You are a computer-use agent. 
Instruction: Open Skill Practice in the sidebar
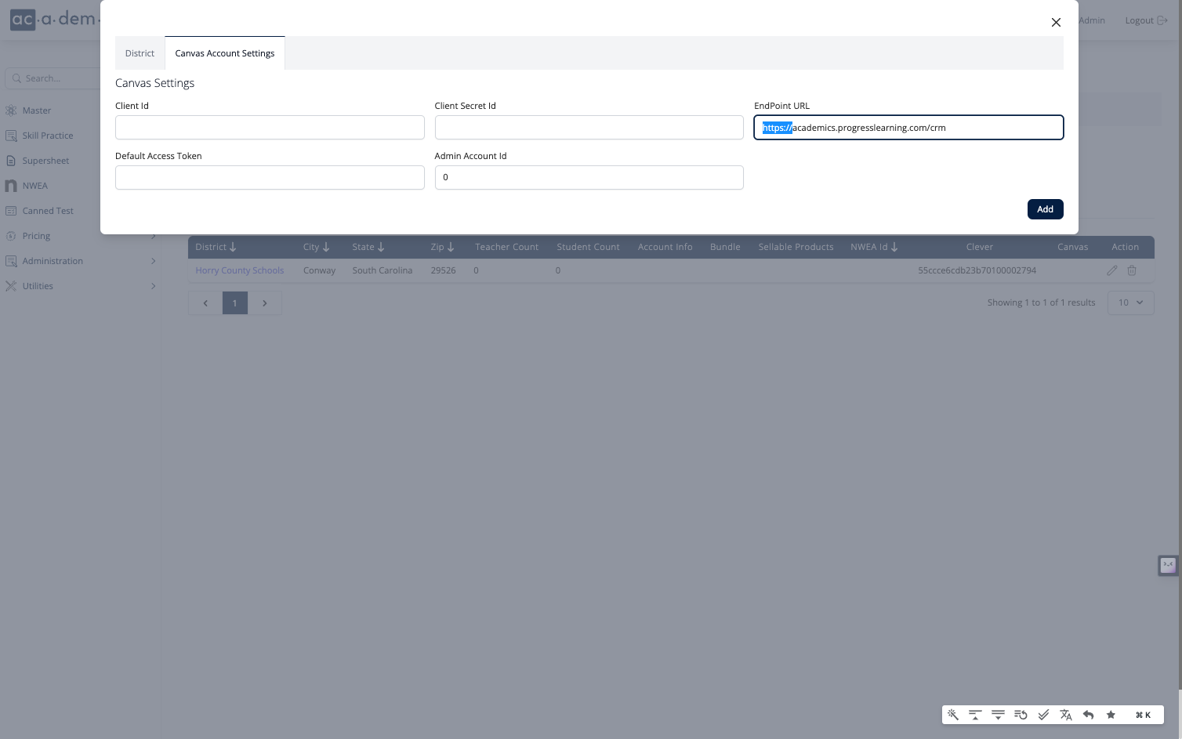pos(48,136)
